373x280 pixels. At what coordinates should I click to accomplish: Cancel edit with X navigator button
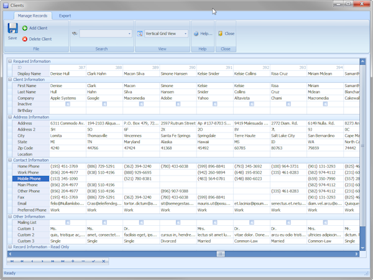pos(103,261)
